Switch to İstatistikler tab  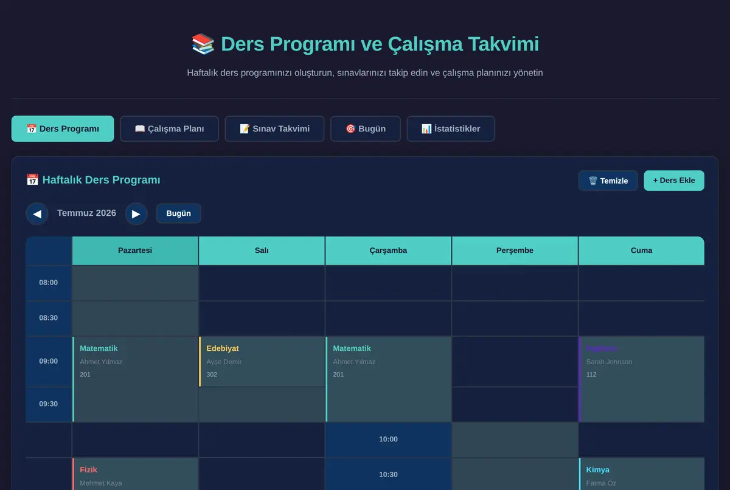(x=451, y=129)
